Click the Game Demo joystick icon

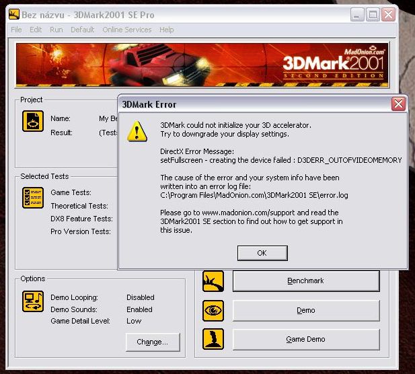(x=213, y=339)
